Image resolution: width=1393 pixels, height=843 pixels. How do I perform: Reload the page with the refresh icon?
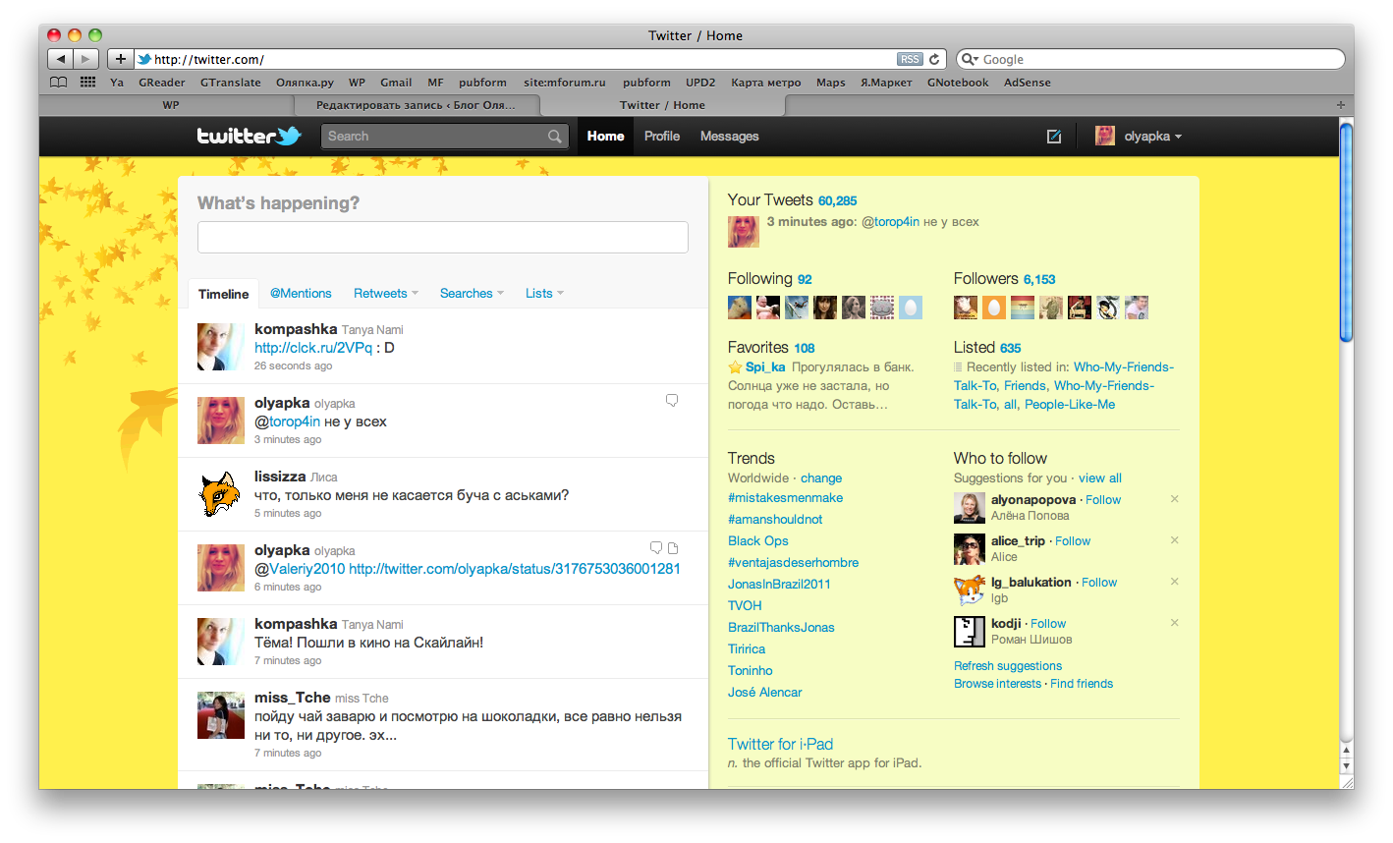click(934, 59)
